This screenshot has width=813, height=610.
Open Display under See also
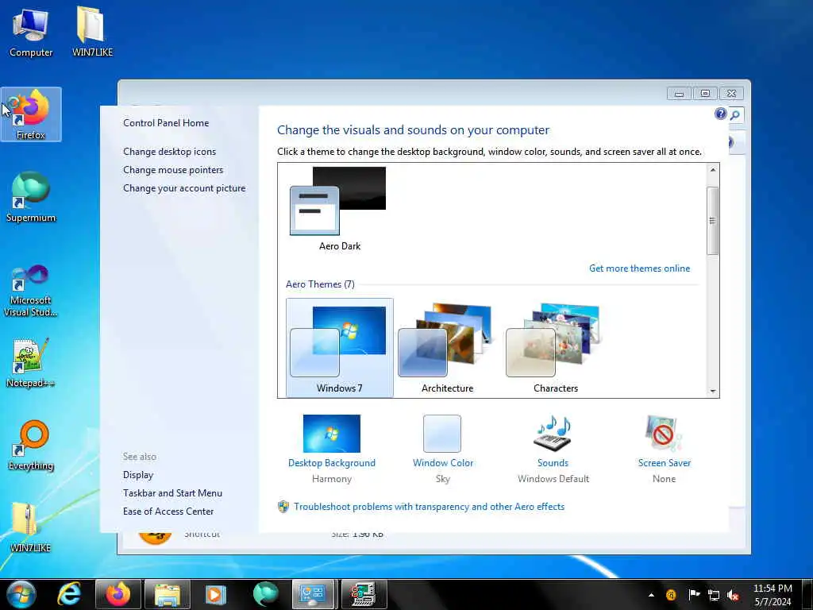[138, 475]
